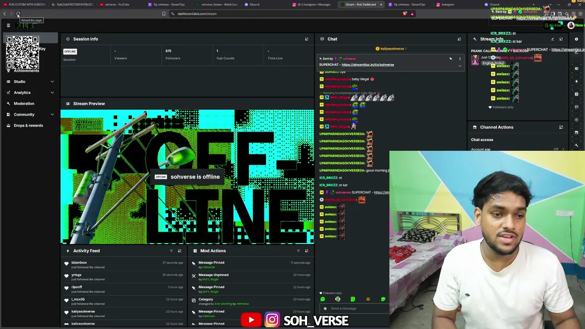Switch to sohverse YouTube browser tab

[120, 5]
